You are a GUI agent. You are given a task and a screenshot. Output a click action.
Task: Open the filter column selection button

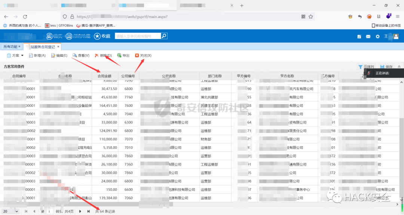click(366, 67)
